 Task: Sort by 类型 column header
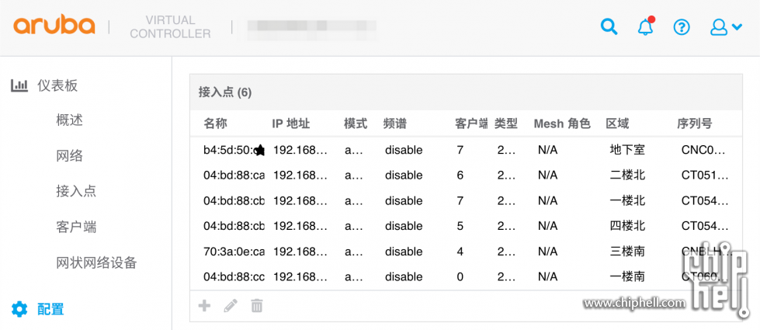pyautogui.click(x=506, y=123)
